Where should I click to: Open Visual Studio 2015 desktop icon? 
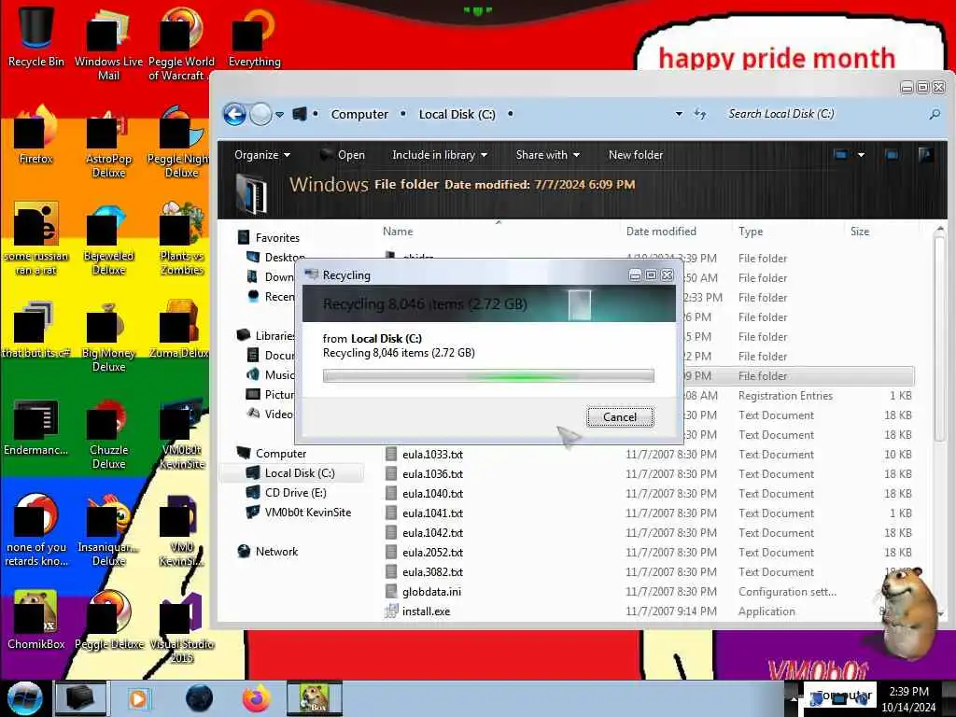point(181,628)
